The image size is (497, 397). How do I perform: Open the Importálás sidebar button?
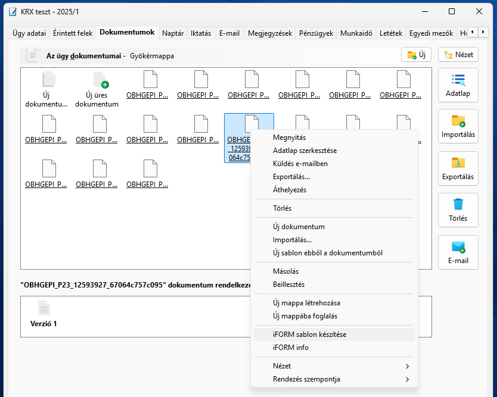(x=458, y=126)
